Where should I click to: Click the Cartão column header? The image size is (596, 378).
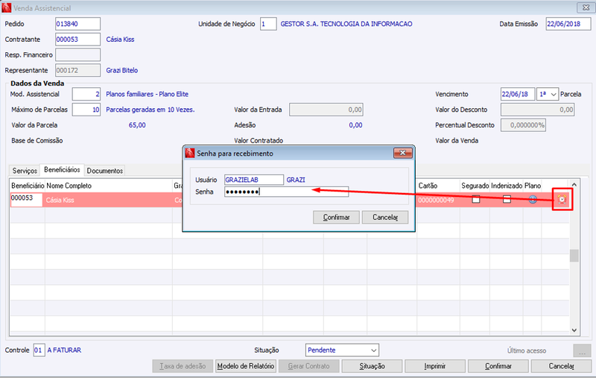(428, 186)
